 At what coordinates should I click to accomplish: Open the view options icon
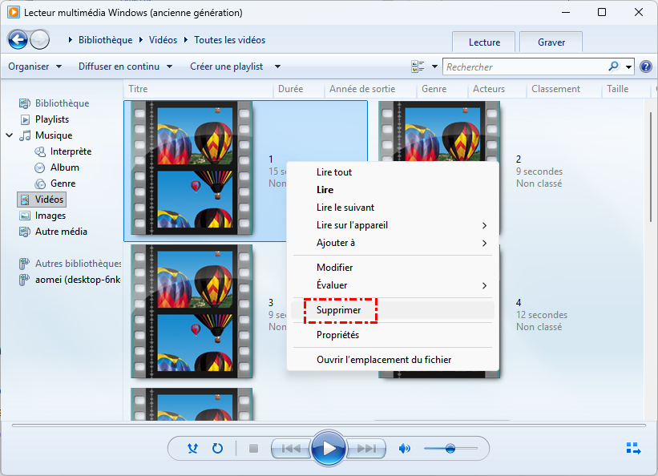click(x=418, y=67)
